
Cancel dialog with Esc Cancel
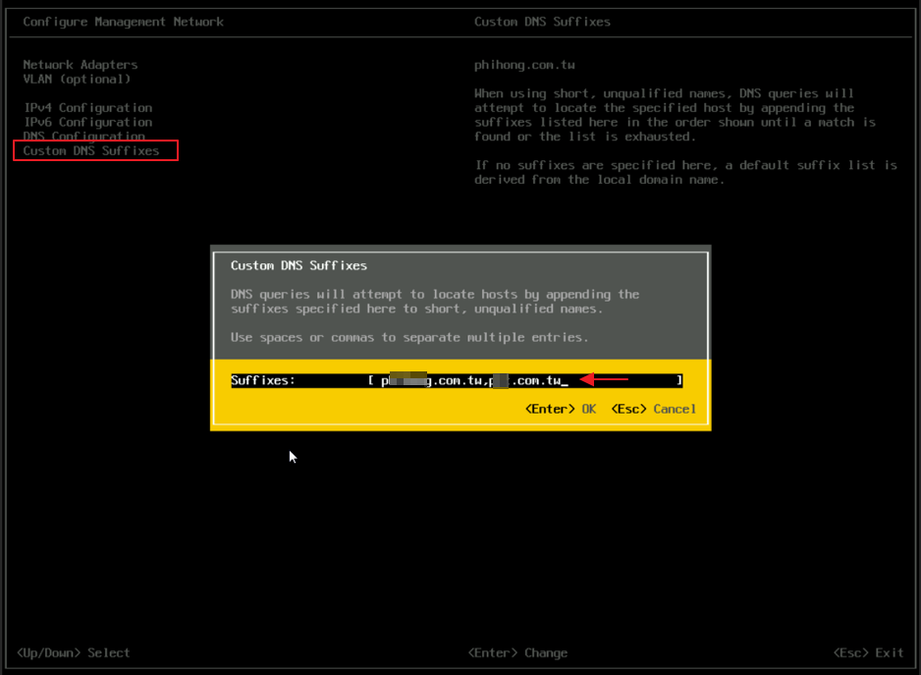click(654, 410)
